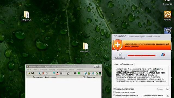Open the Опции menu in Process Monitor

click(x=72, y=70)
